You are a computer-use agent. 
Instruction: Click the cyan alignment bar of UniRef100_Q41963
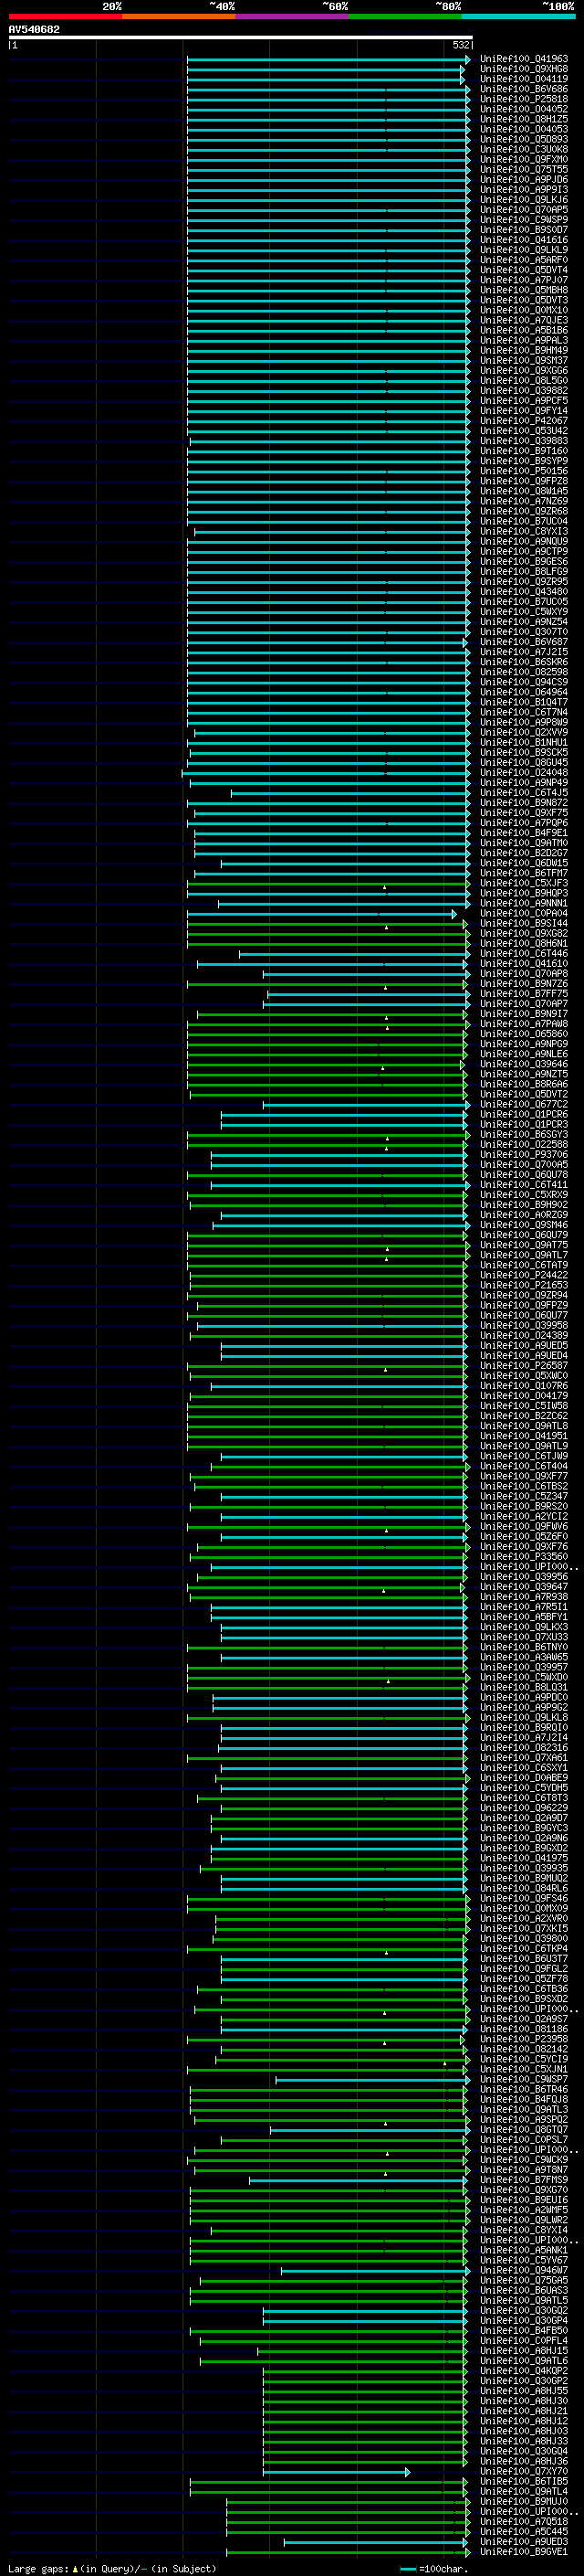coord(328,59)
